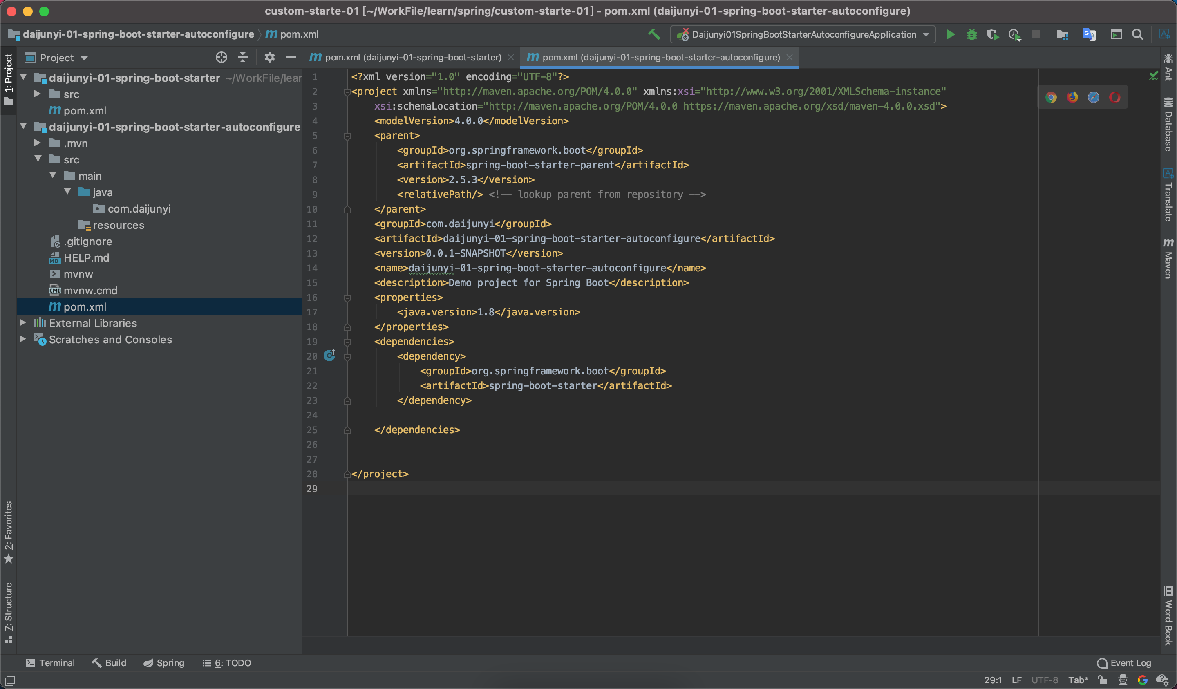Open the Project panel settings gear

269,58
